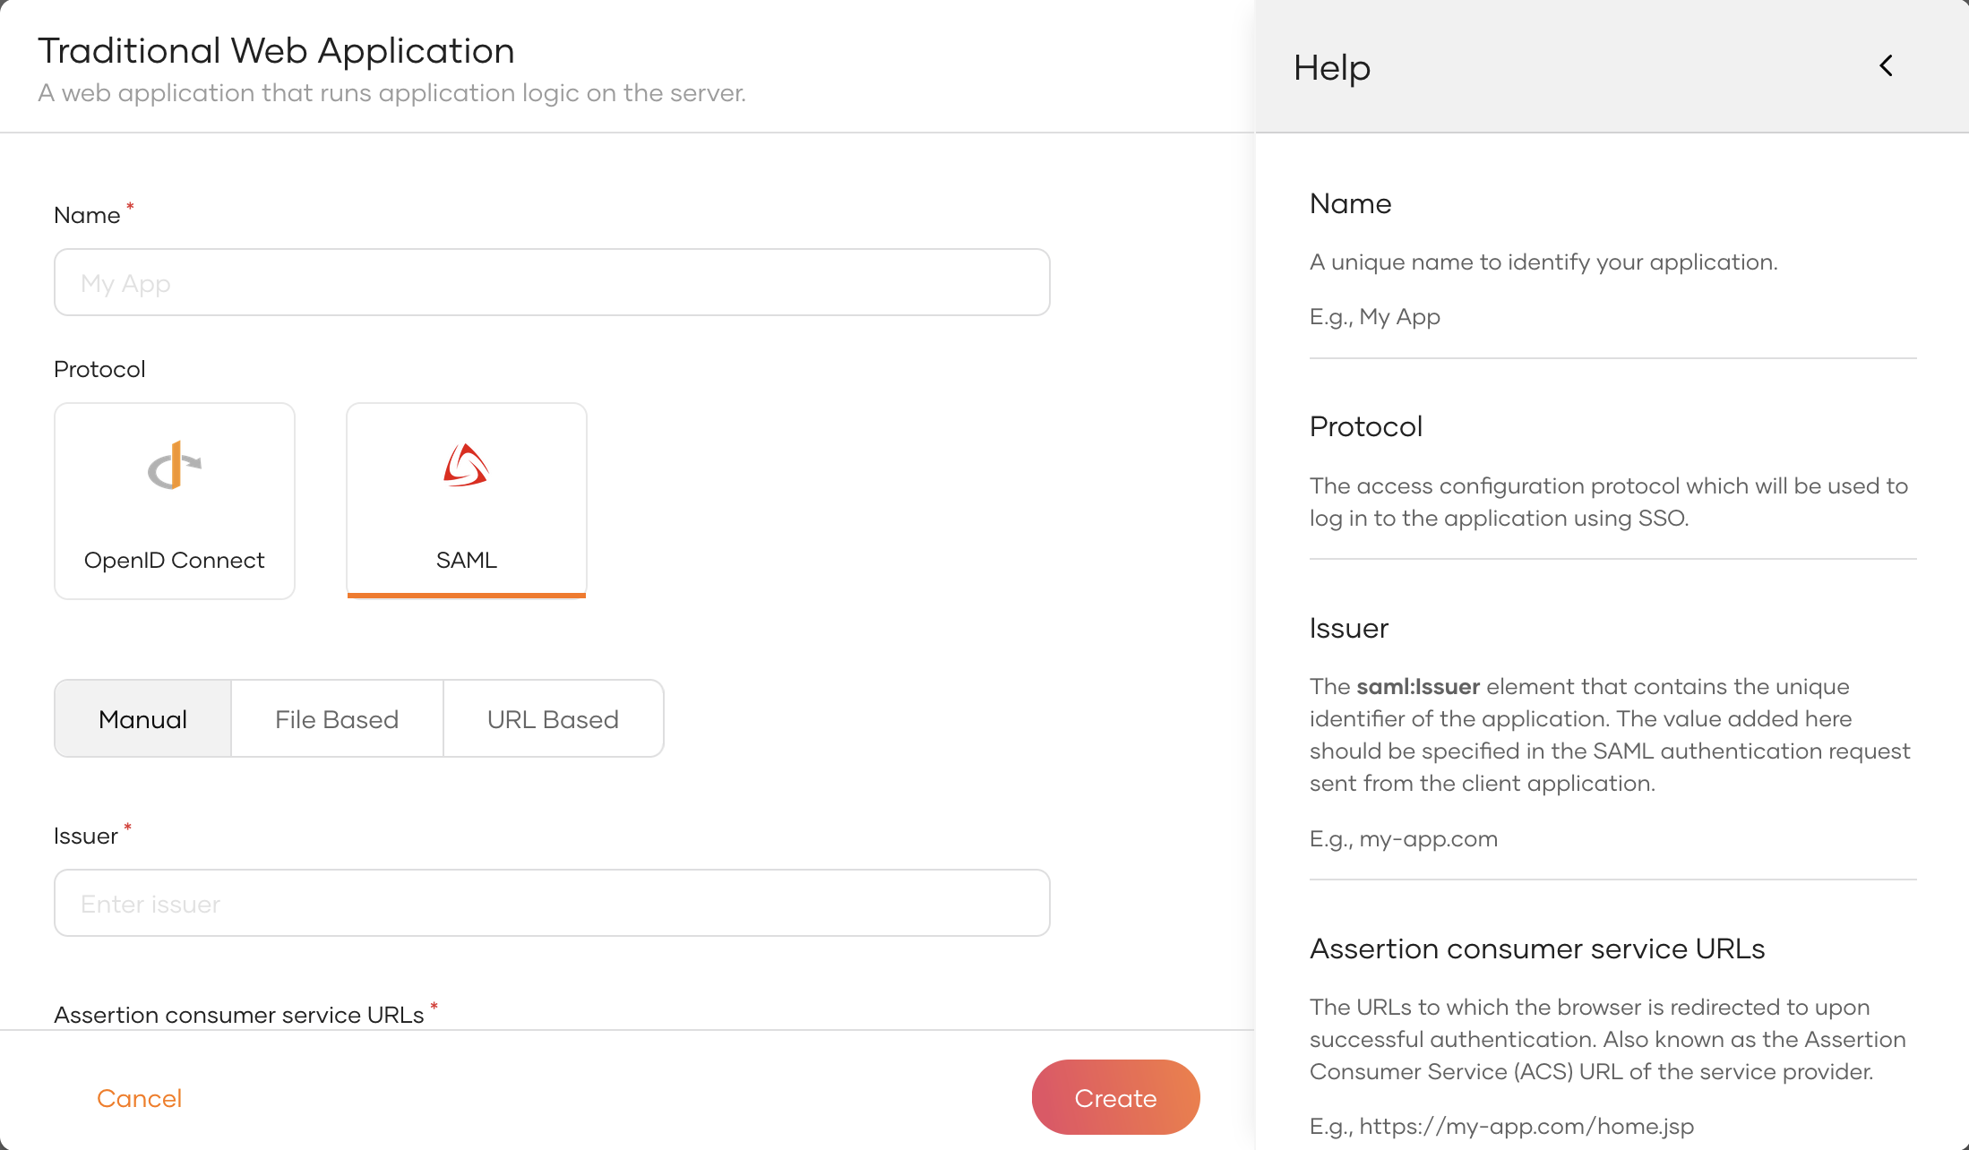The image size is (1969, 1150).
Task: Click the Traditional Web Application page title
Action: pos(276,50)
